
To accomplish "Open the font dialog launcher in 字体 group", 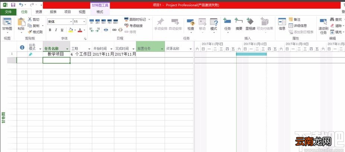I will [85, 38].
